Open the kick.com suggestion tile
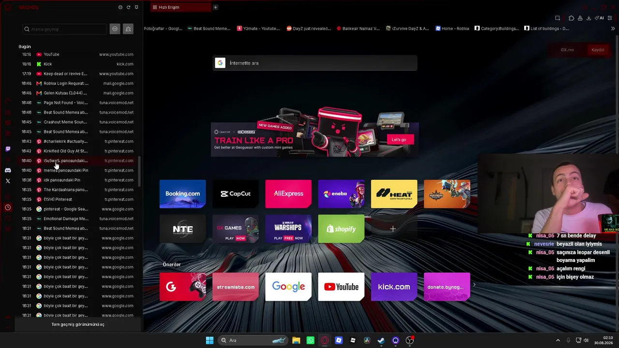The height and width of the screenshot is (348, 619). pyautogui.click(x=394, y=287)
